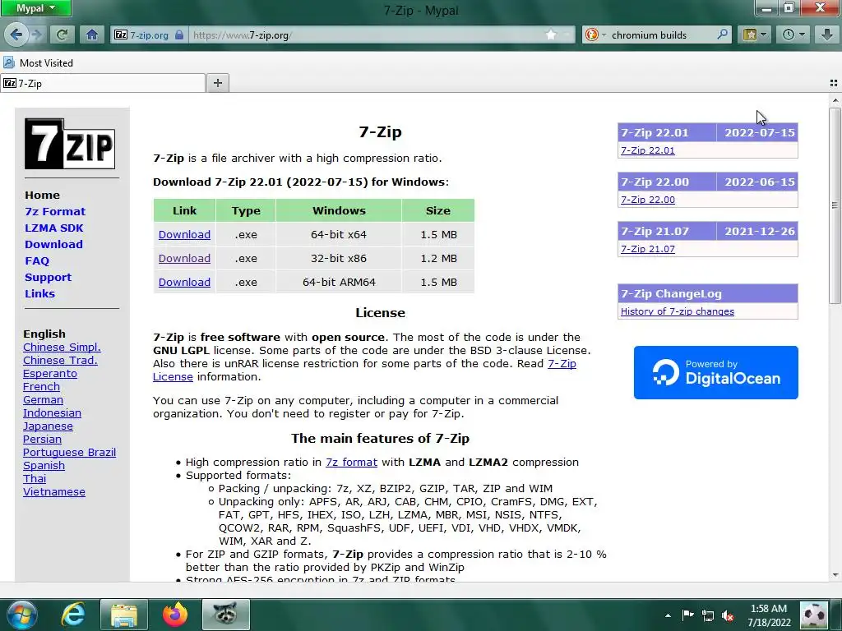The image size is (842, 631).
Task: Show hidden tray icons arrow
Action: [668, 615]
